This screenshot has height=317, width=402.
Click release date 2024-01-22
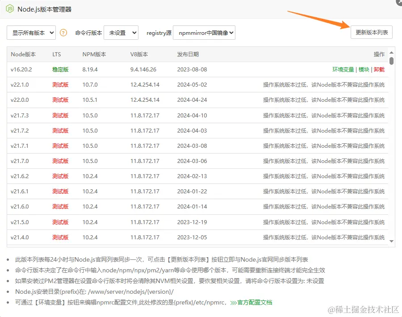192,191
